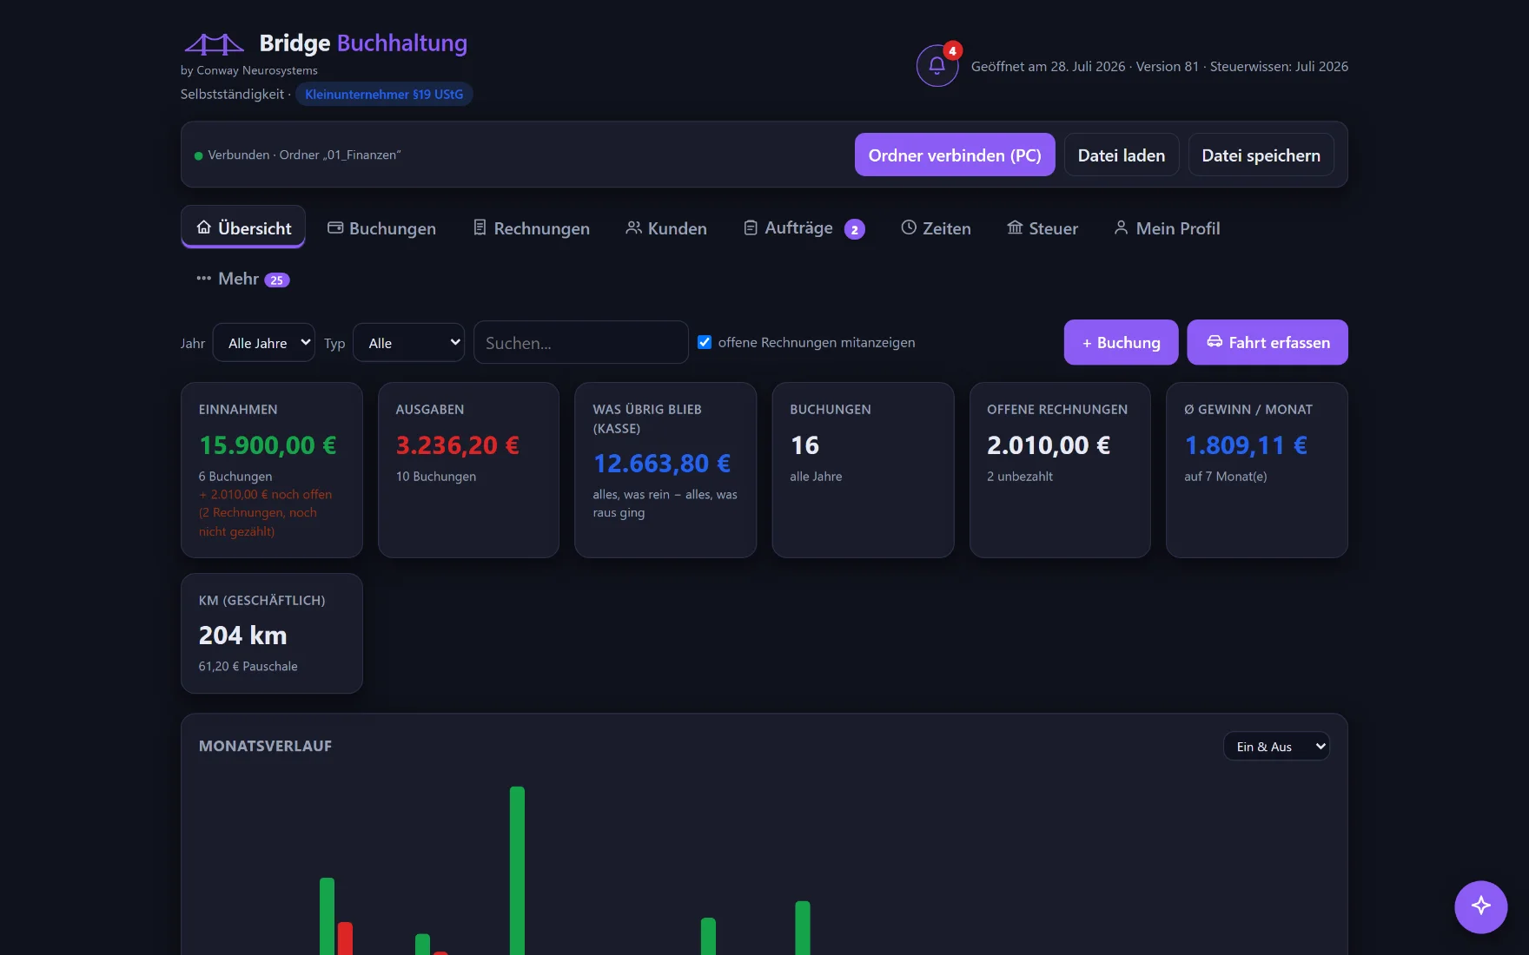Open the sparkle assistant button

click(x=1480, y=906)
